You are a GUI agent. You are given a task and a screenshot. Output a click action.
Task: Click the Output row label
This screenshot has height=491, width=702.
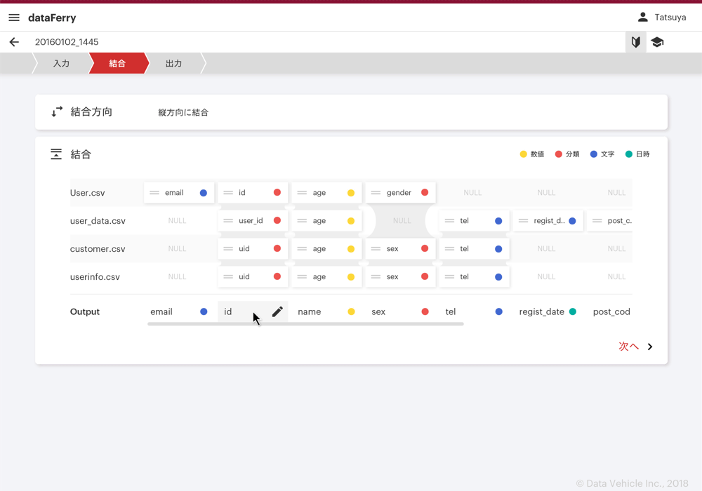[x=85, y=311]
